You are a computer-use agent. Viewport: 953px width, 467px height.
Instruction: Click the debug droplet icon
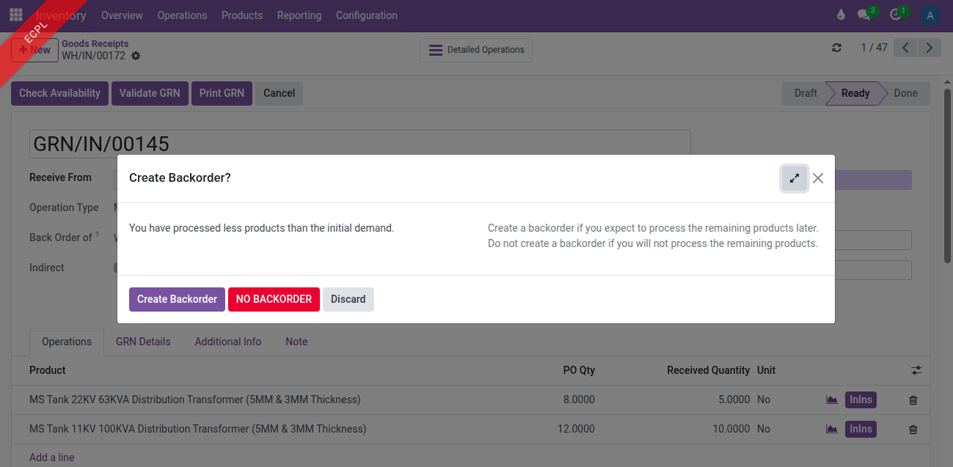pyautogui.click(x=841, y=15)
